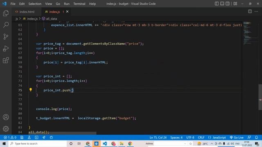Open Cortana circle icon in taskbar
This screenshot has height=147, width=262.
pyautogui.click(x=71, y=143)
